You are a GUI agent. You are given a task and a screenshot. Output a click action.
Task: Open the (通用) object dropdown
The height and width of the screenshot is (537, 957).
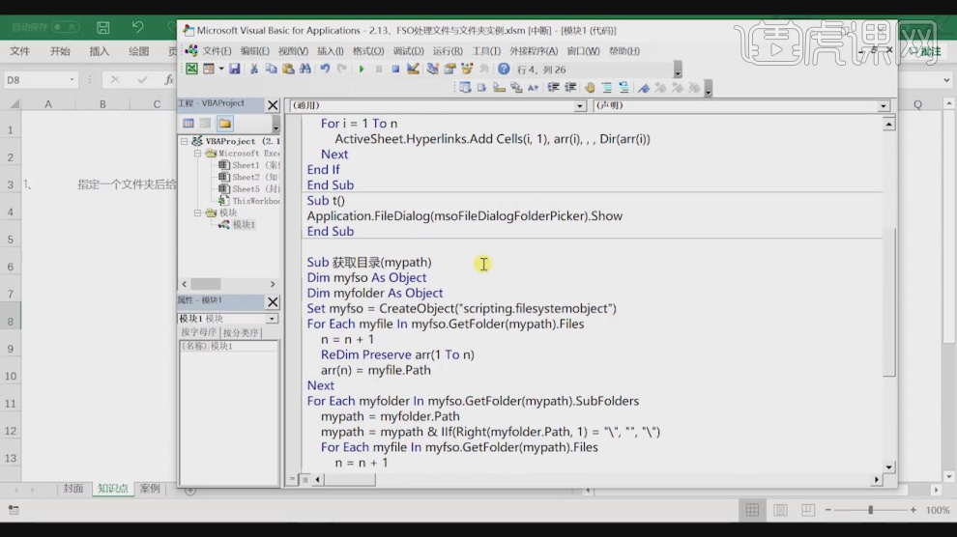click(579, 106)
